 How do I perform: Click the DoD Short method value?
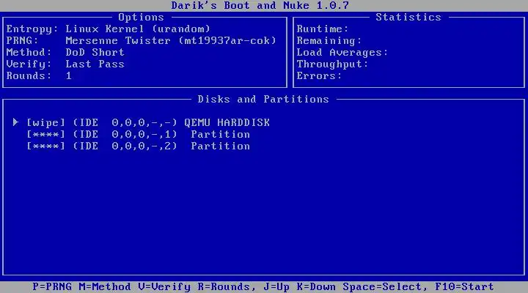(95, 53)
